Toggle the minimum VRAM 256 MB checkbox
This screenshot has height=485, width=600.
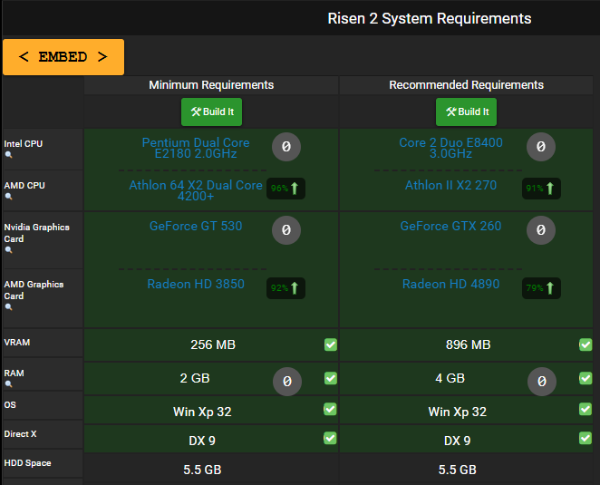click(x=331, y=345)
